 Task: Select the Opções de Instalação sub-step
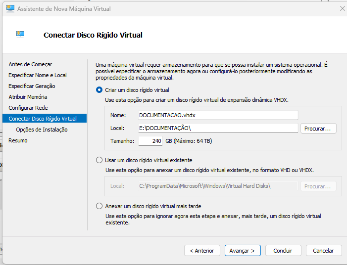pyautogui.click(x=42, y=130)
